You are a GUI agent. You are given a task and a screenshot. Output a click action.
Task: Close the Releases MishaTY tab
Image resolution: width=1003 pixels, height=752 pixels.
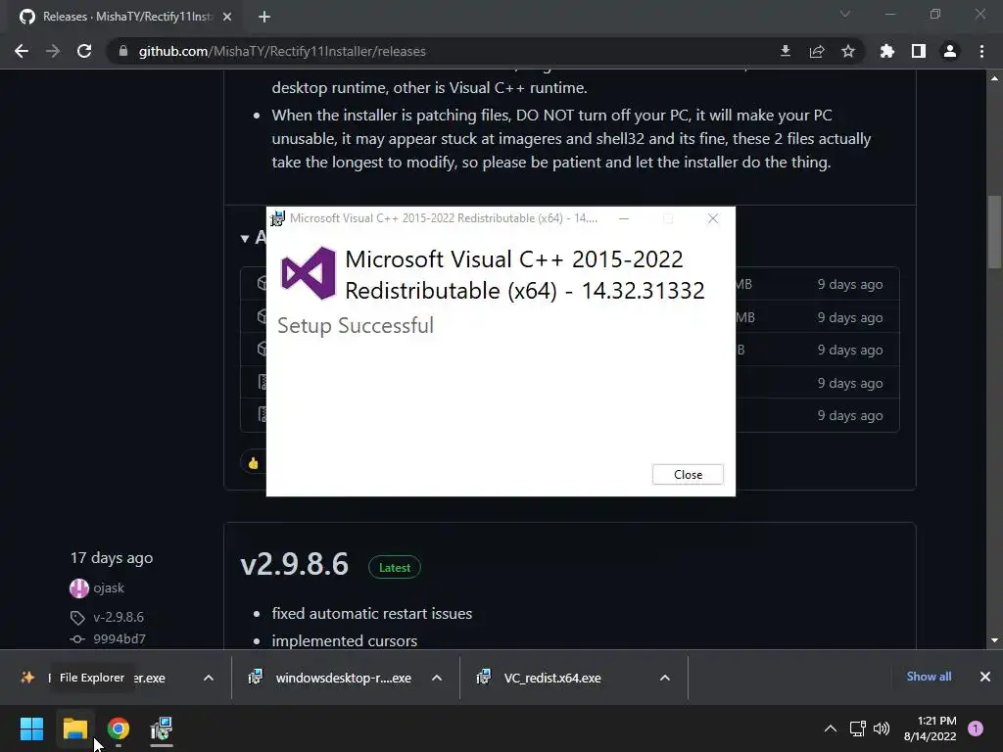(227, 17)
